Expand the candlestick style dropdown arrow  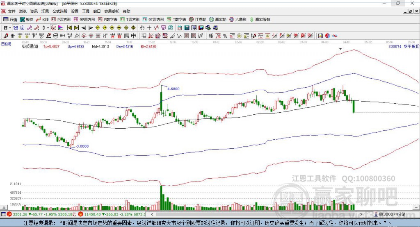[x=48, y=28]
